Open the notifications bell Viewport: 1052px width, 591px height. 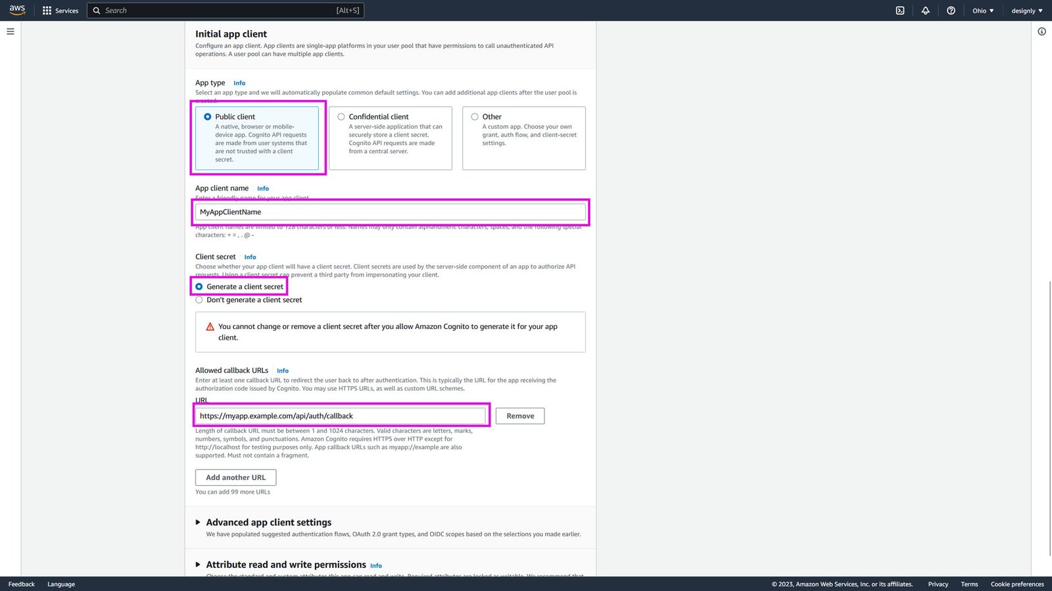click(925, 10)
